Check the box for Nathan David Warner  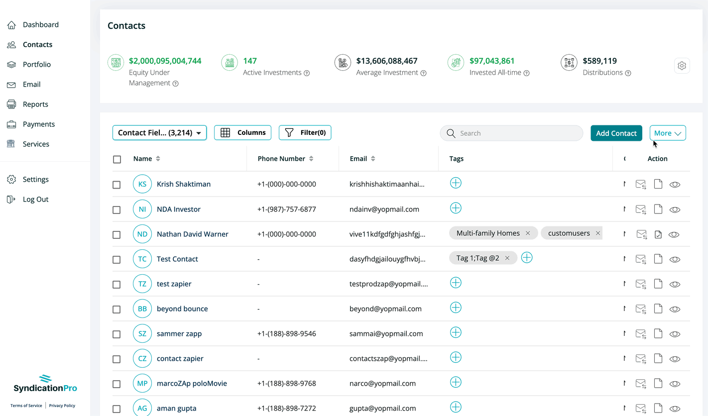click(117, 234)
